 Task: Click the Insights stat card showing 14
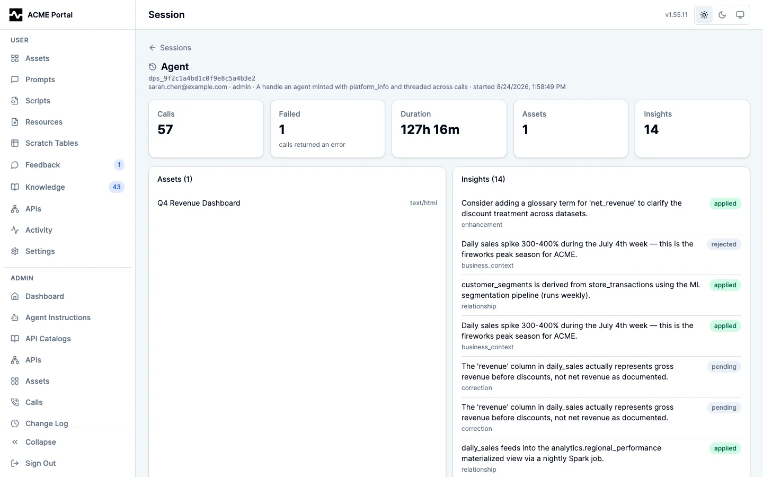pos(693,129)
